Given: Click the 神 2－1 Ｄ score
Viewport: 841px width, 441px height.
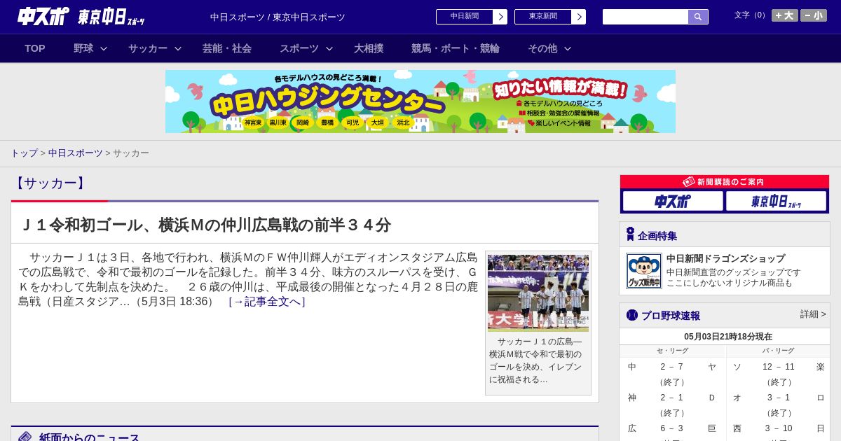Looking at the screenshot, I should coord(672,398).
